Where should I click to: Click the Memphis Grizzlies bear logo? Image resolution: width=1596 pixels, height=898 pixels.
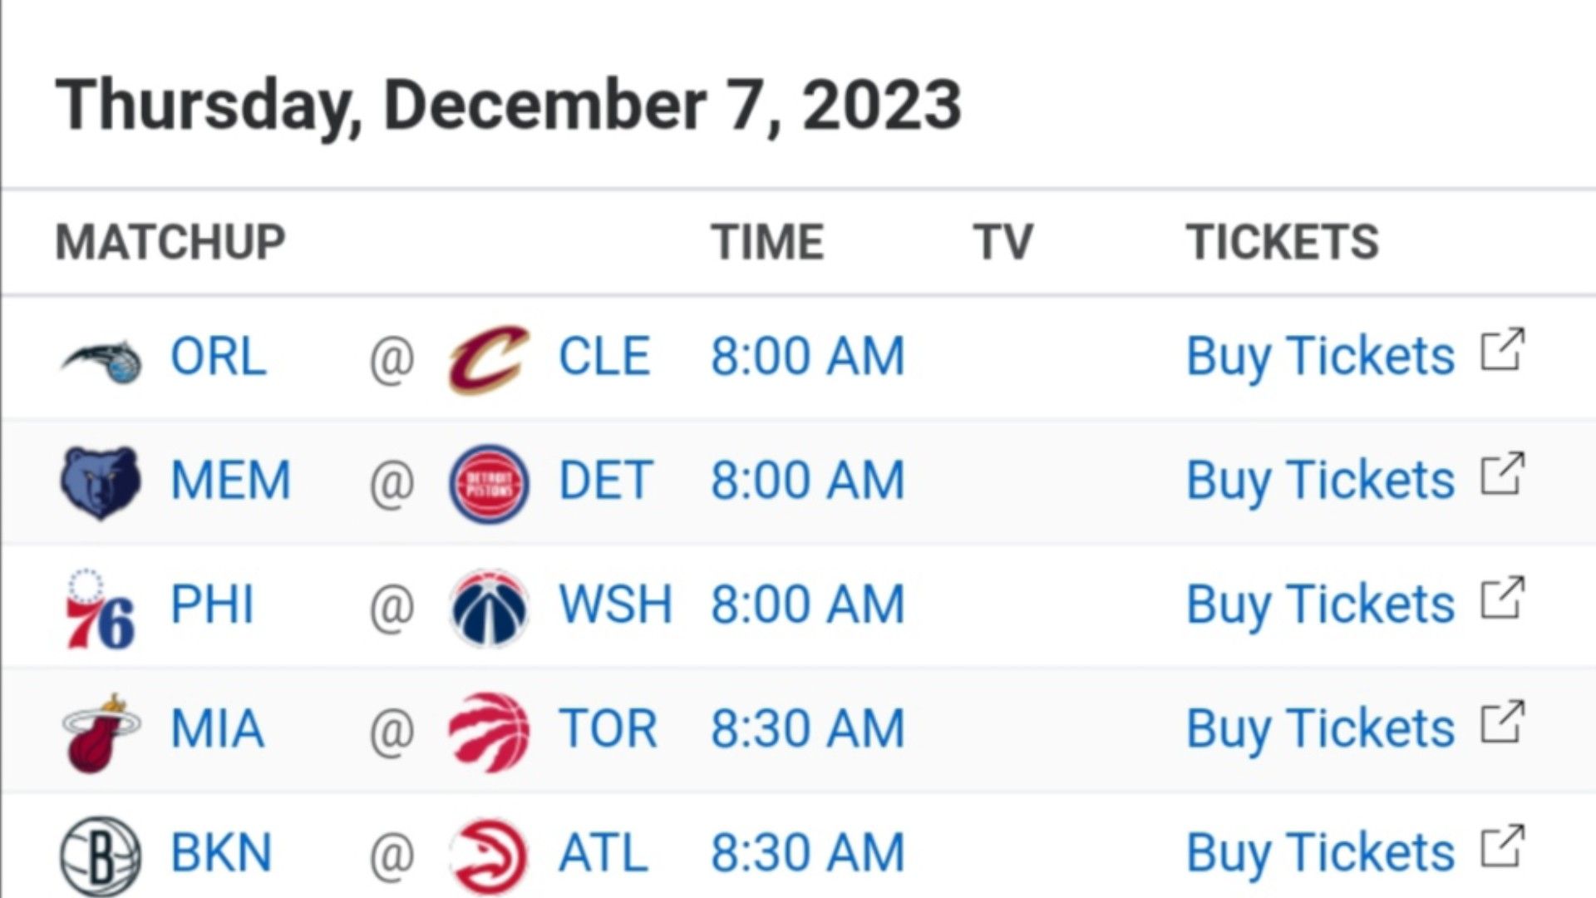(x=101, y=482)
